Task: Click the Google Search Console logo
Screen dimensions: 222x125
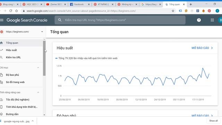Action: pos(27,20)
